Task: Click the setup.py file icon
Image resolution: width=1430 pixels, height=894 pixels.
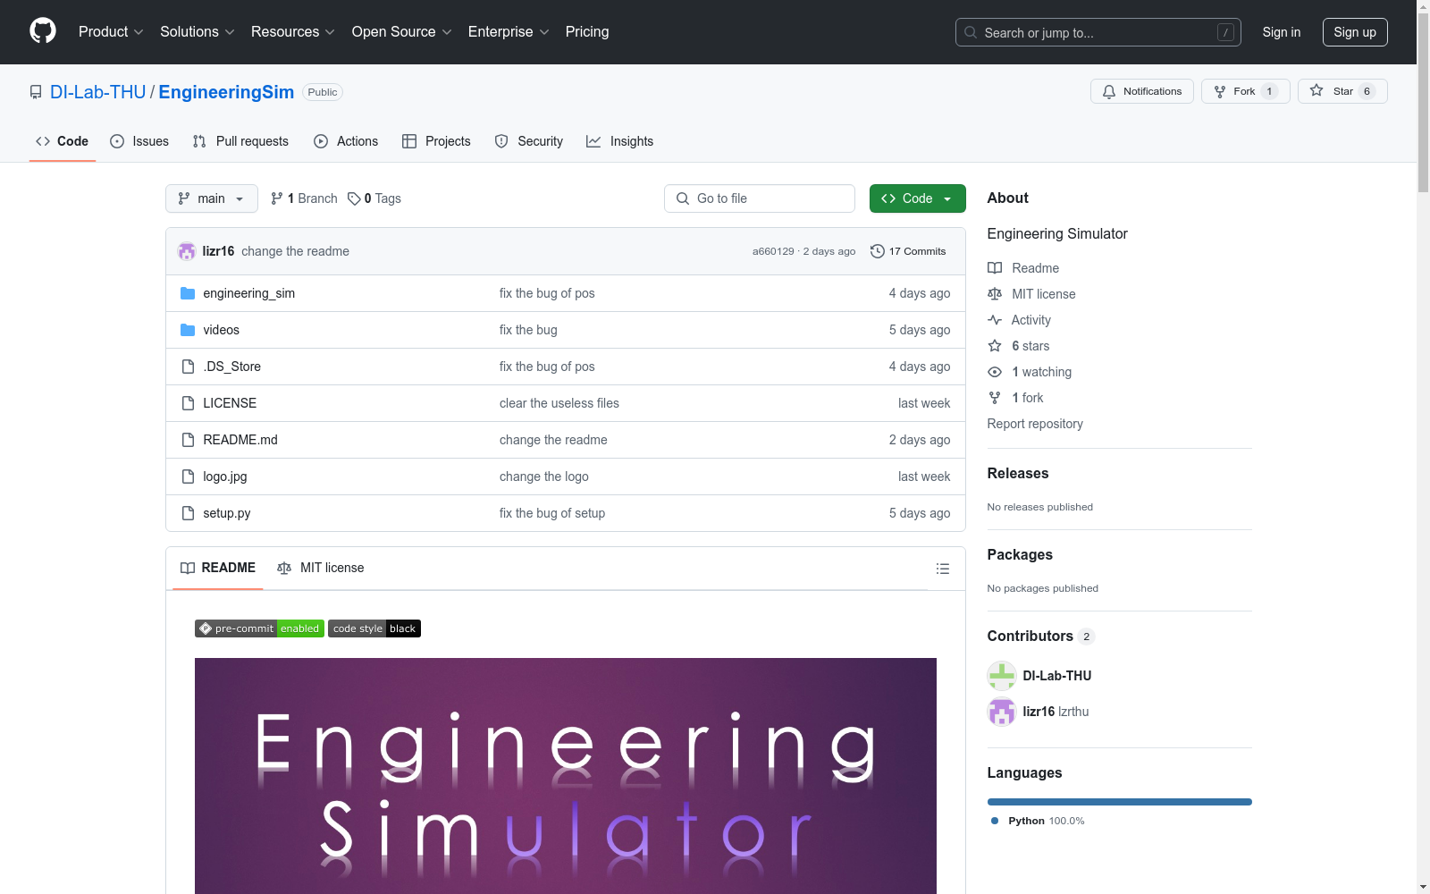Action: tap(188, 513)
